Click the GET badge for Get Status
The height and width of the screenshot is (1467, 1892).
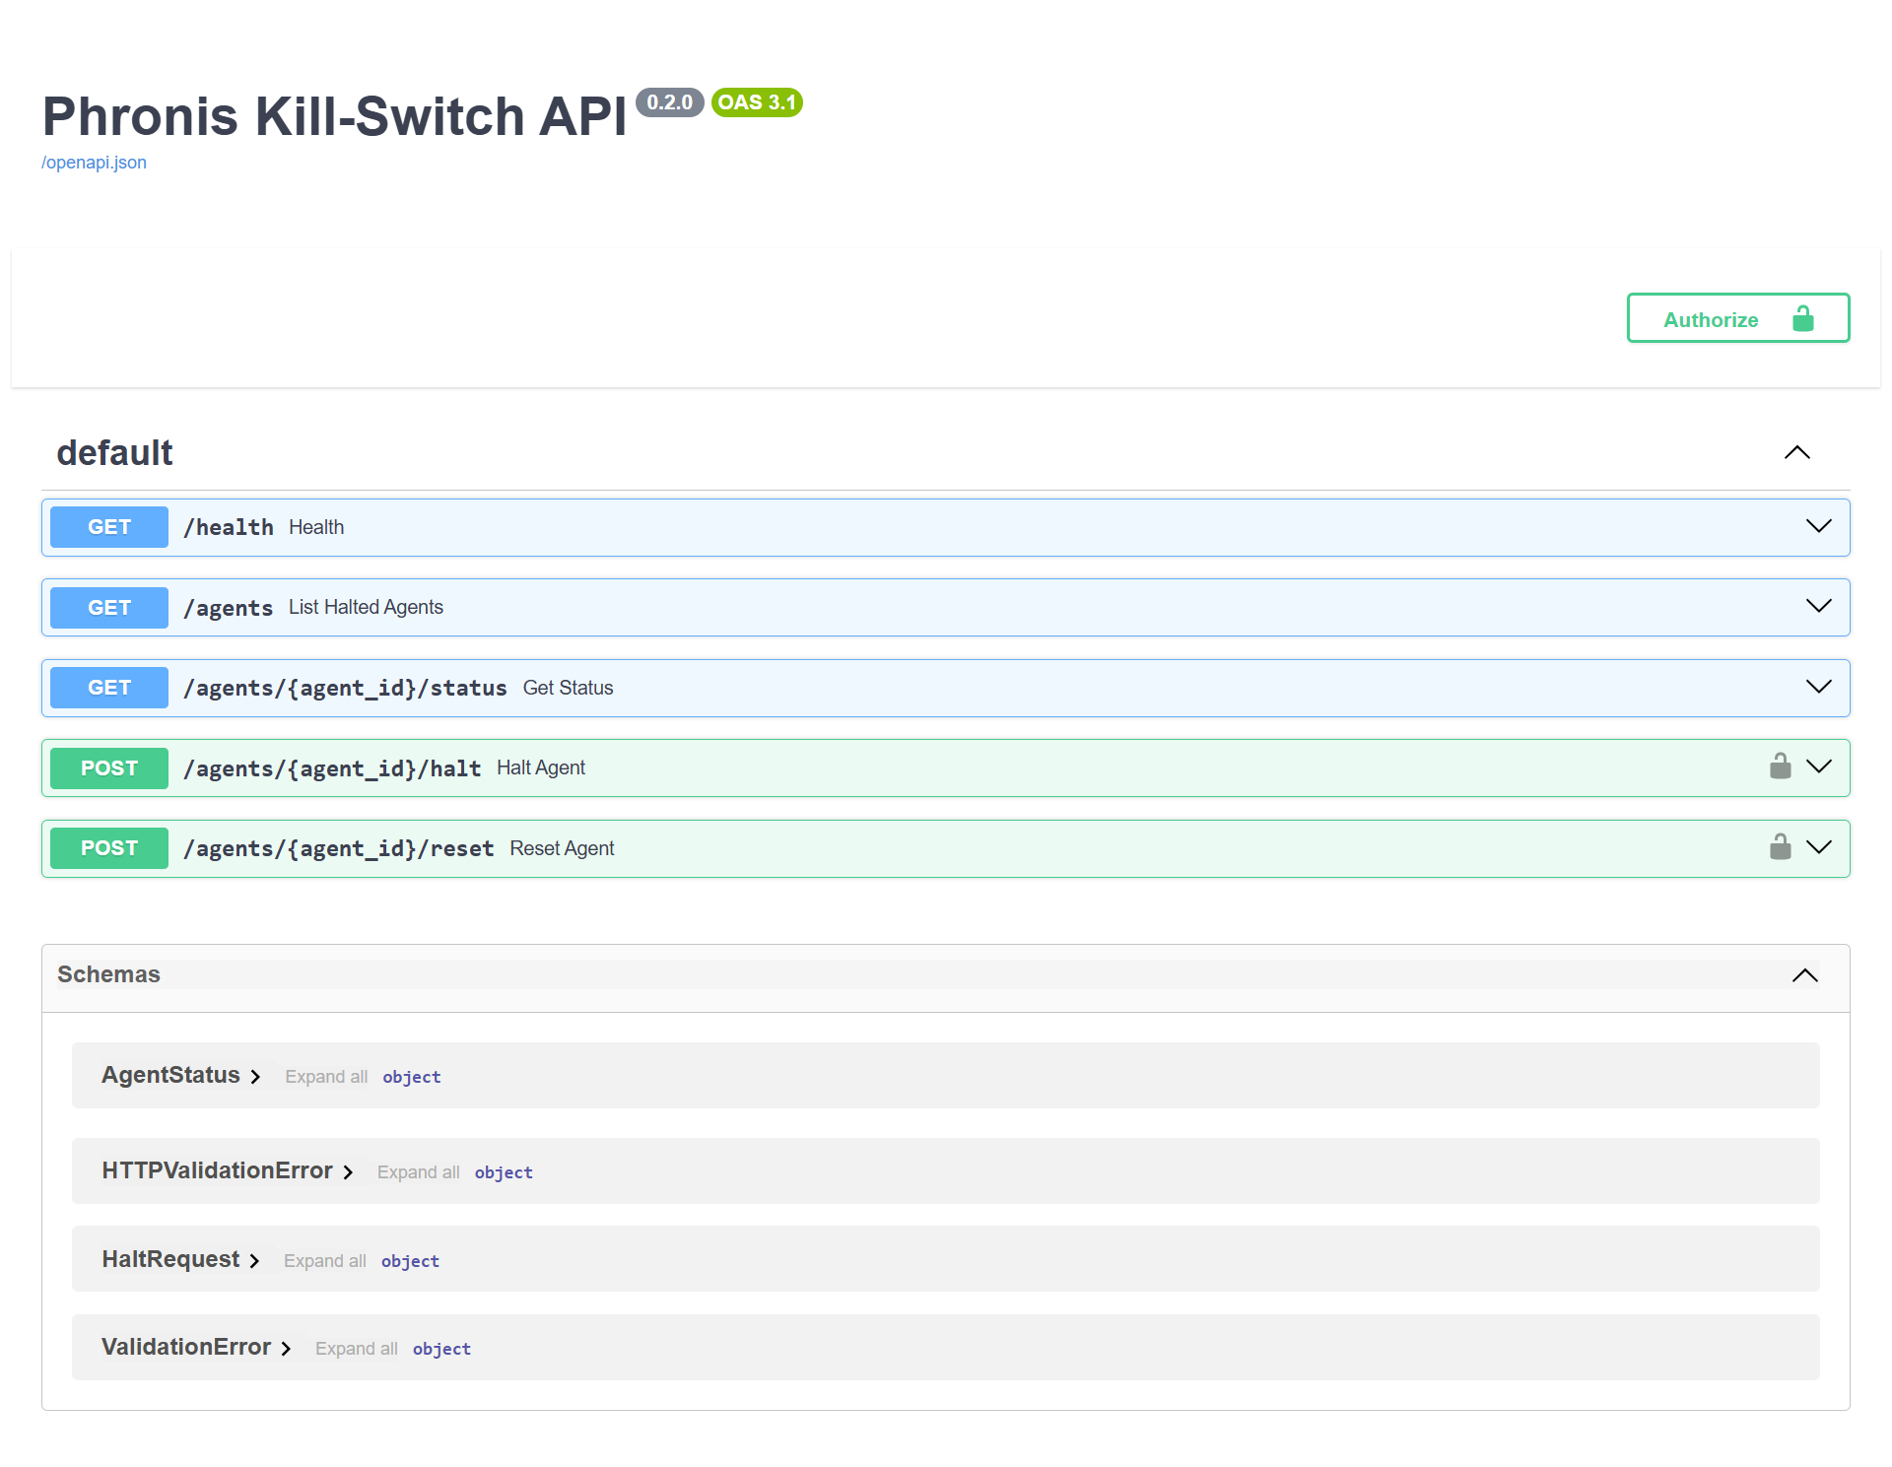coord(109,688)
